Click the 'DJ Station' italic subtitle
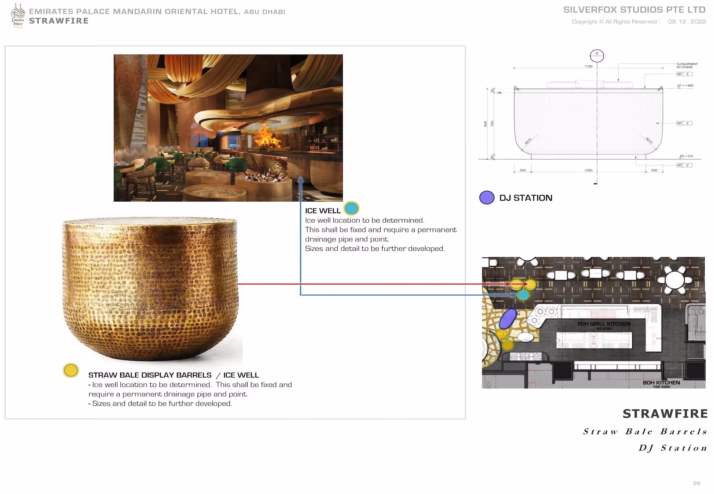This screenshot has height=494, width=714. (673, 448)
